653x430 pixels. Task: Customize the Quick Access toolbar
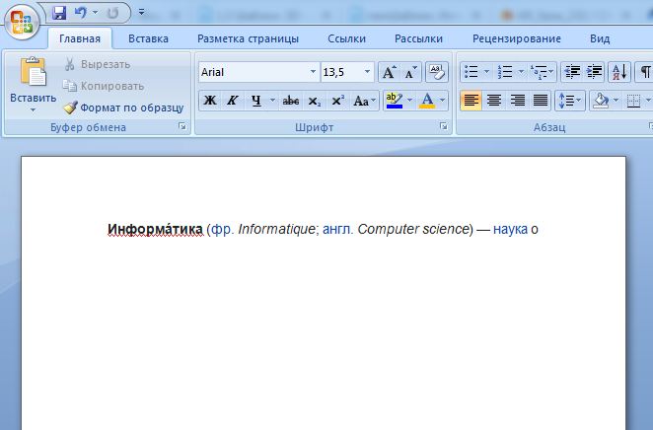point(142,12)
